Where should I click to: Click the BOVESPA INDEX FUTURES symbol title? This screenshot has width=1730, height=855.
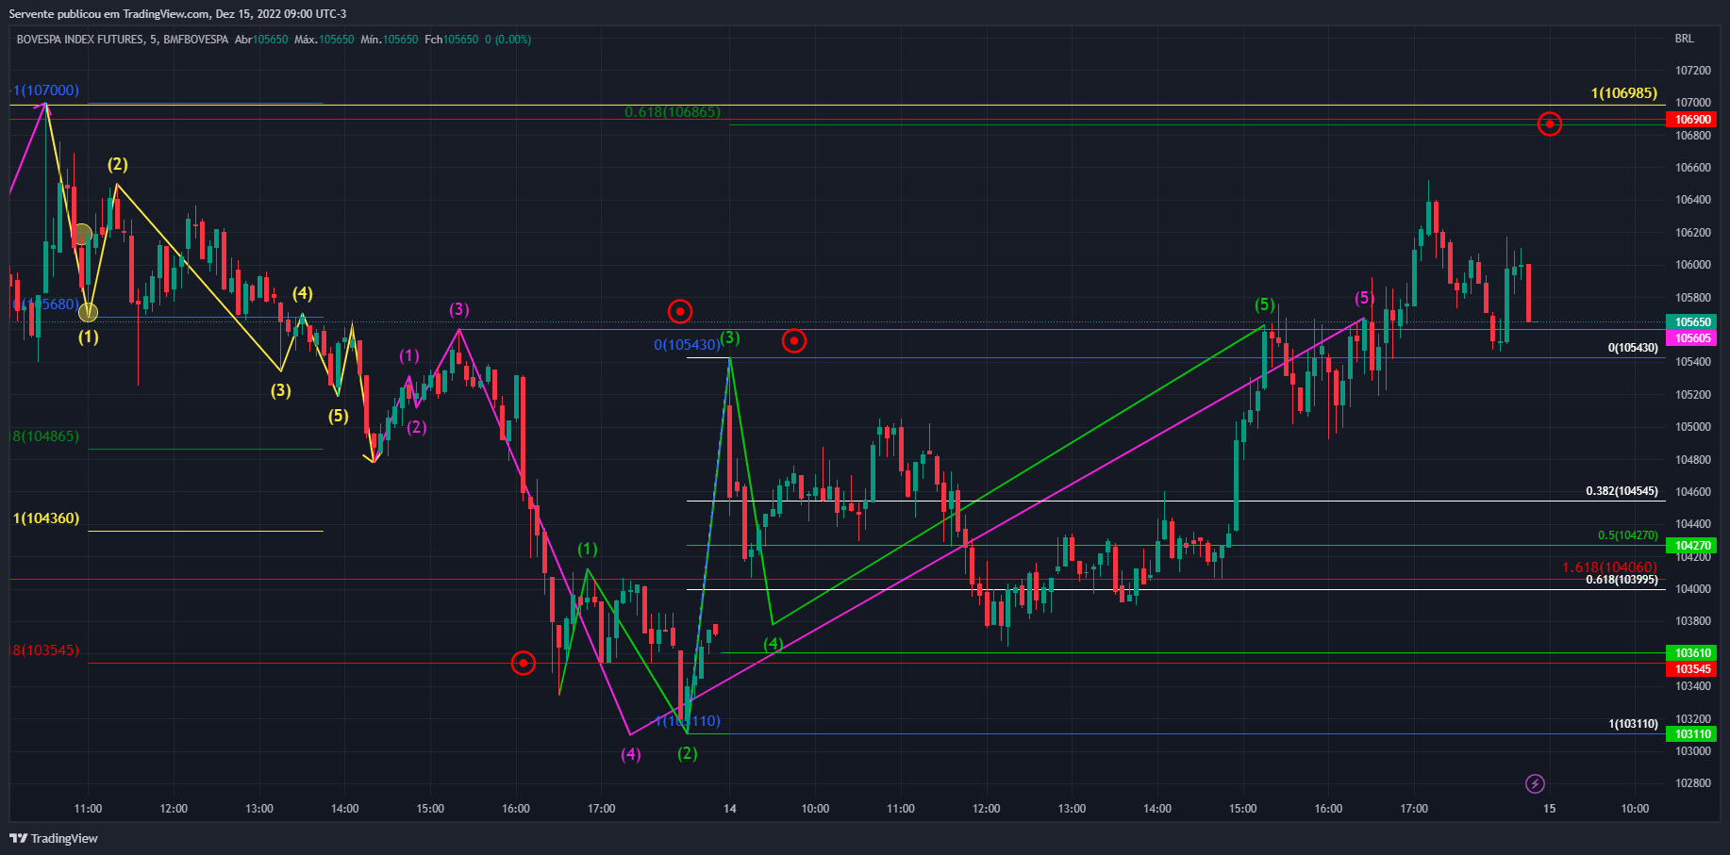pyautogui.click(x=80, y=40)
